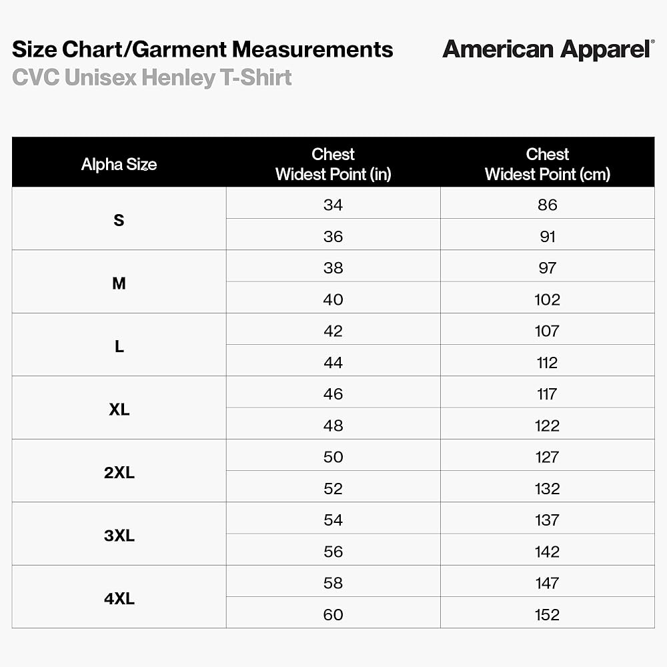
Task: Click the Size Chart/Garment Measurements title
Action: [203, 50]
